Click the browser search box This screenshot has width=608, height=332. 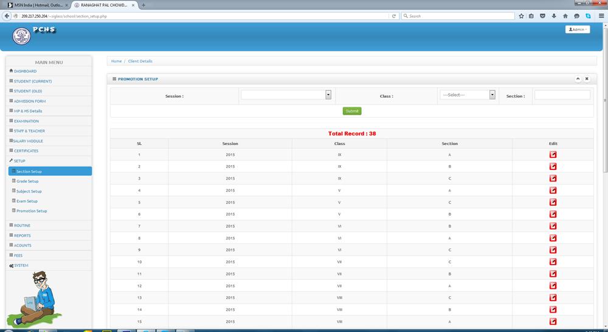(x=458, y=16)
